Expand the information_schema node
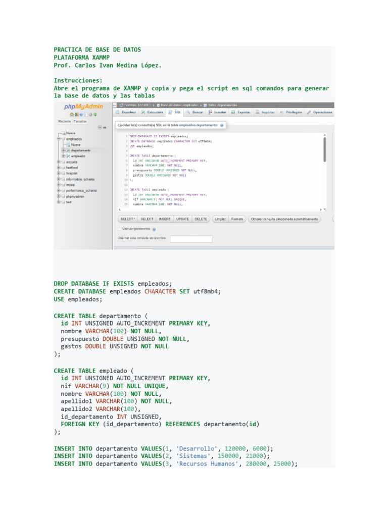The image size is (388, 517). tap(59, 179)
